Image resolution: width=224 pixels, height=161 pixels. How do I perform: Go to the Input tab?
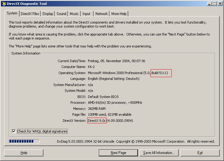(87, 14)
